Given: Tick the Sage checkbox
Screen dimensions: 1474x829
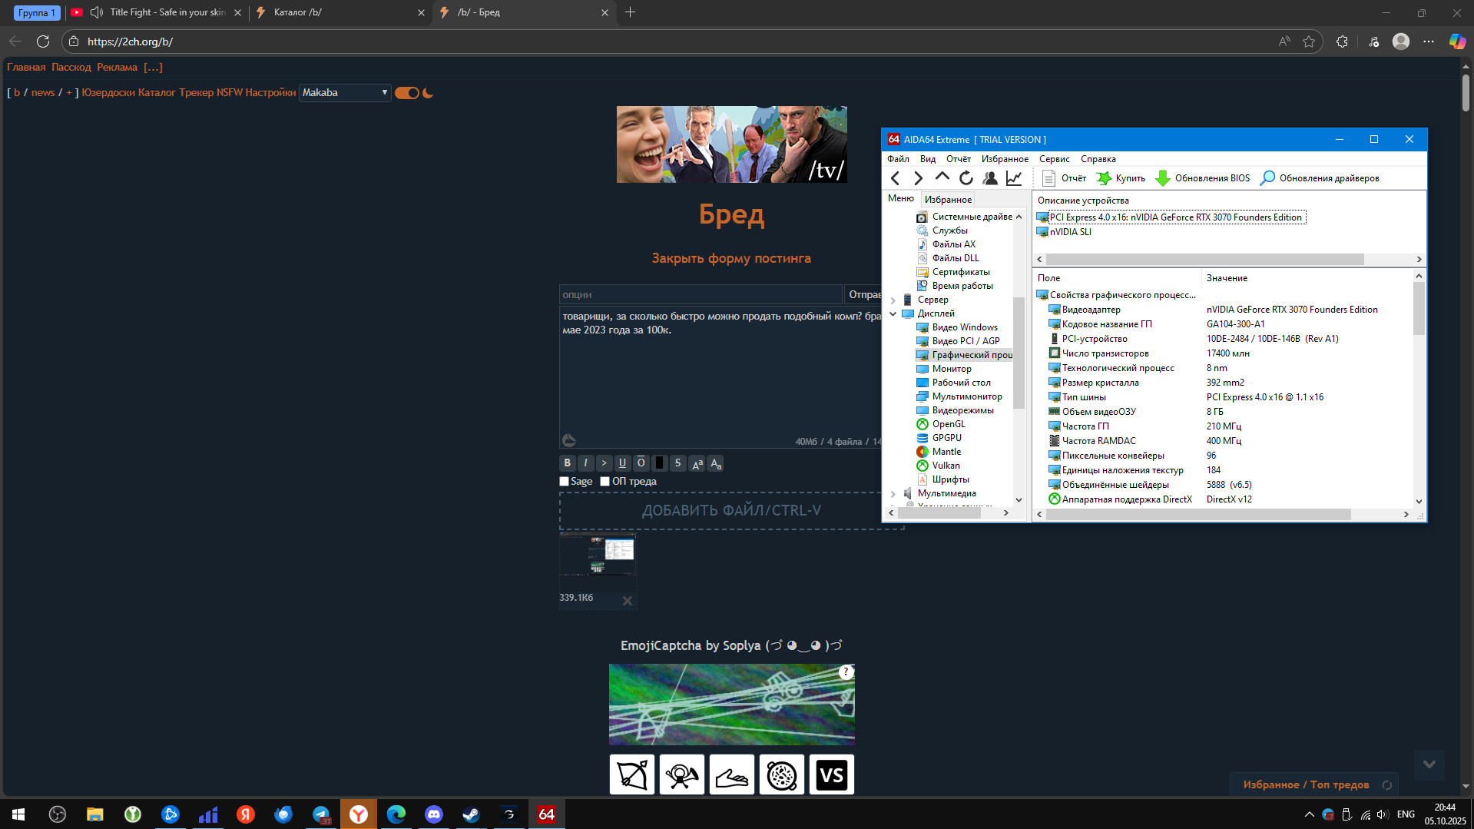Looking at the screenshot, I should tap(565, 482).
